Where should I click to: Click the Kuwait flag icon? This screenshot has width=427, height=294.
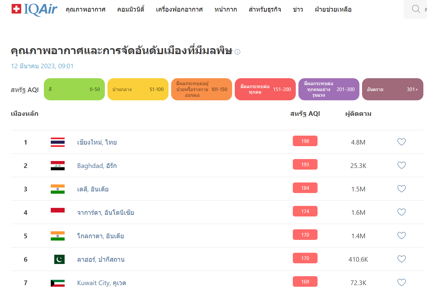pyautogui.click(x=58, y=283)
